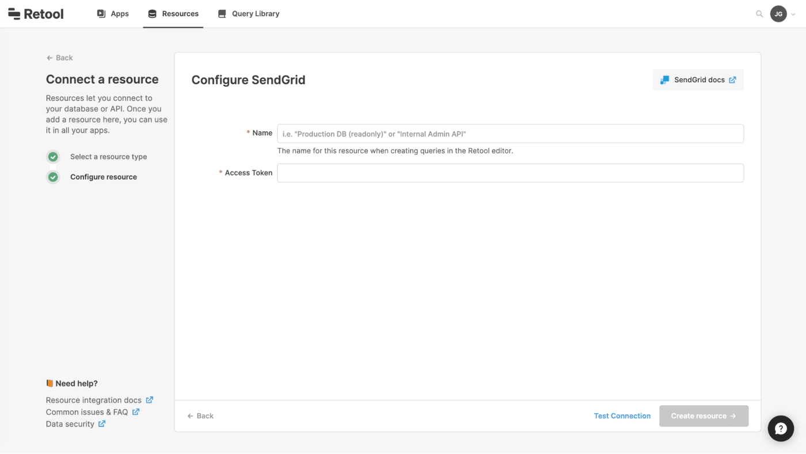Image resolution: width=806 pixels, height=454 pixels.
Task: Click Back in the bottom form footer
Action: (x=200, y=416)
